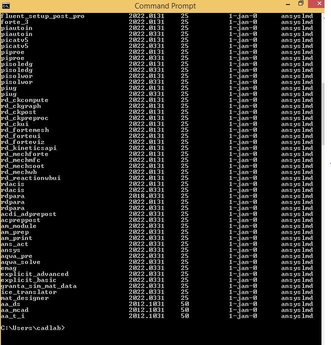Select the forte_3 feature name
The height and width of the screenshot is (345, 331).
point(15,22)
